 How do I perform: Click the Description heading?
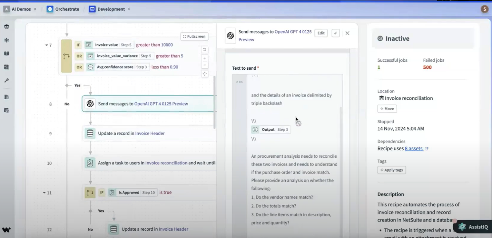tap(391, 194)
